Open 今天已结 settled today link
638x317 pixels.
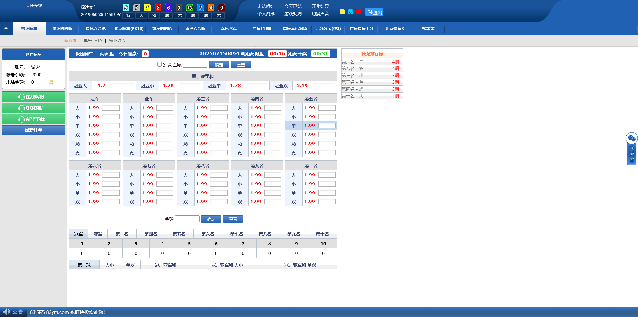[x=293, y=6]
